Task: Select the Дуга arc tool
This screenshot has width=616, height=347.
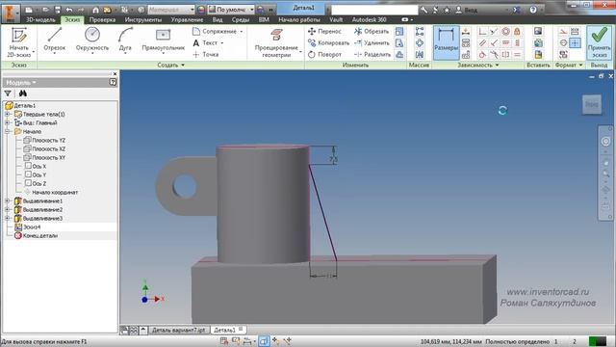Action: click(x=125, y=40)
